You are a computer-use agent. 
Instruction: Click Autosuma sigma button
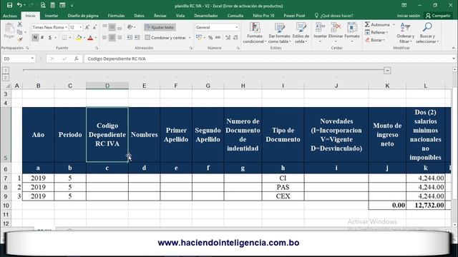pos(377,25)
